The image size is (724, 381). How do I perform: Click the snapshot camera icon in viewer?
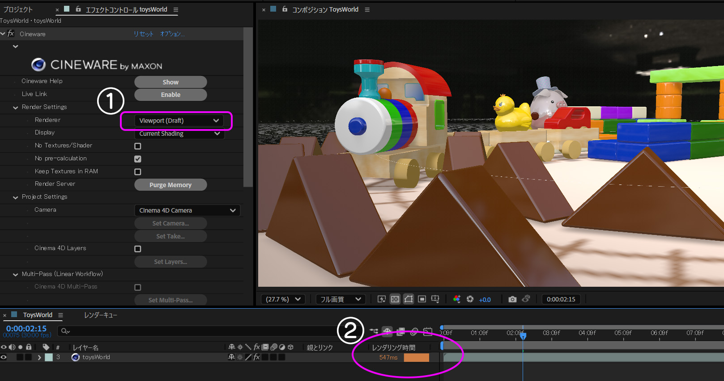[x=512, y=299]
